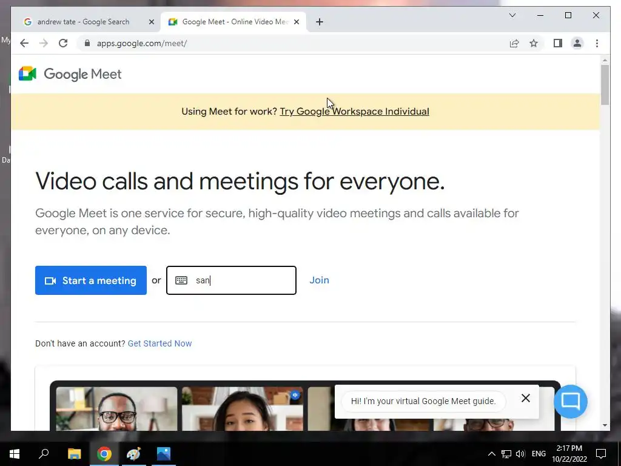Open the Paint taskbar icon
621x466 pixels.
coord(133,454)
